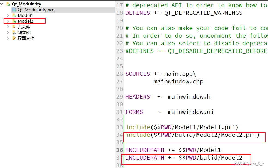
Task: Click Model2.pri path on line 34
Action: (205, 135)
